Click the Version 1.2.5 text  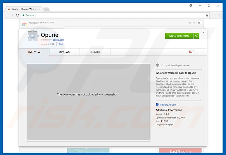click(x=162, y=114)
